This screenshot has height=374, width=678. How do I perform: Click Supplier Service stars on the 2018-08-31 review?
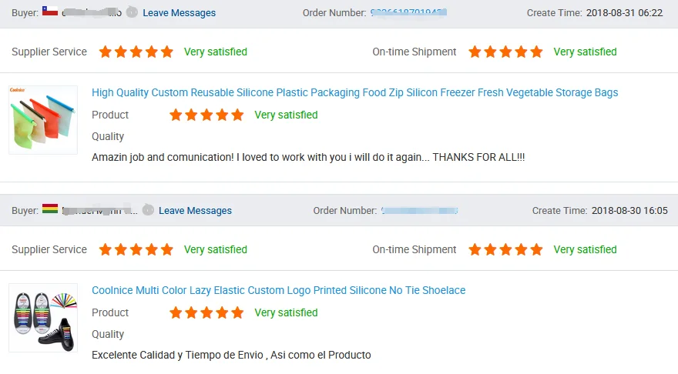136,52
